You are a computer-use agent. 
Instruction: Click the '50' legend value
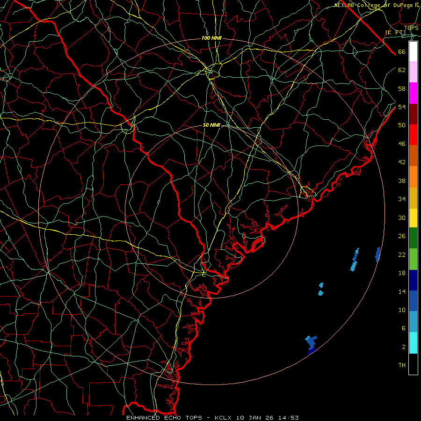(402, 125)
